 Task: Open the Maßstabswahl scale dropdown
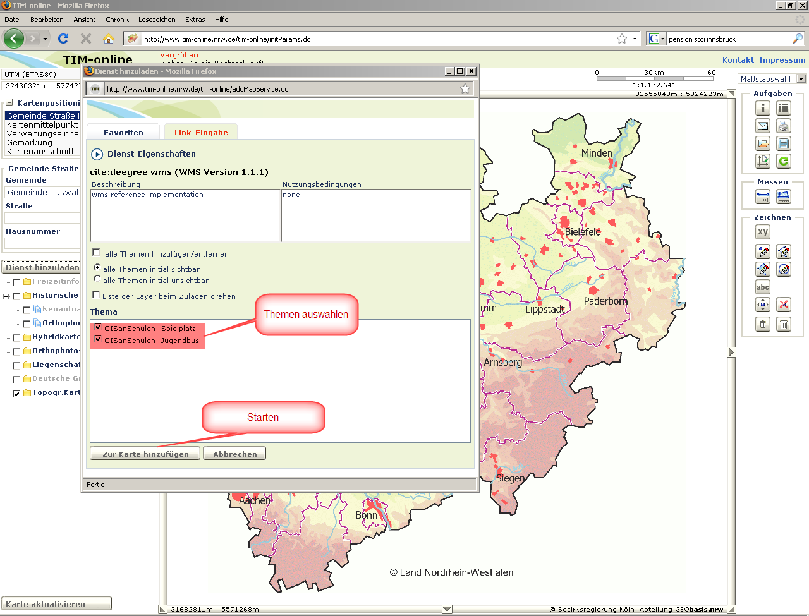801,79
